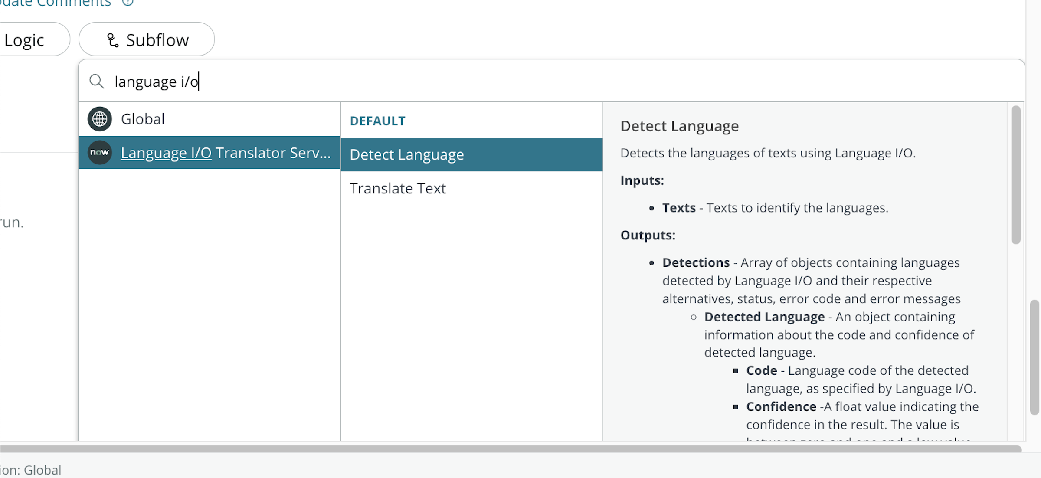The image size is (1041, 478).
Task: Click the Application: Global status text
Action: coord(30,470)
